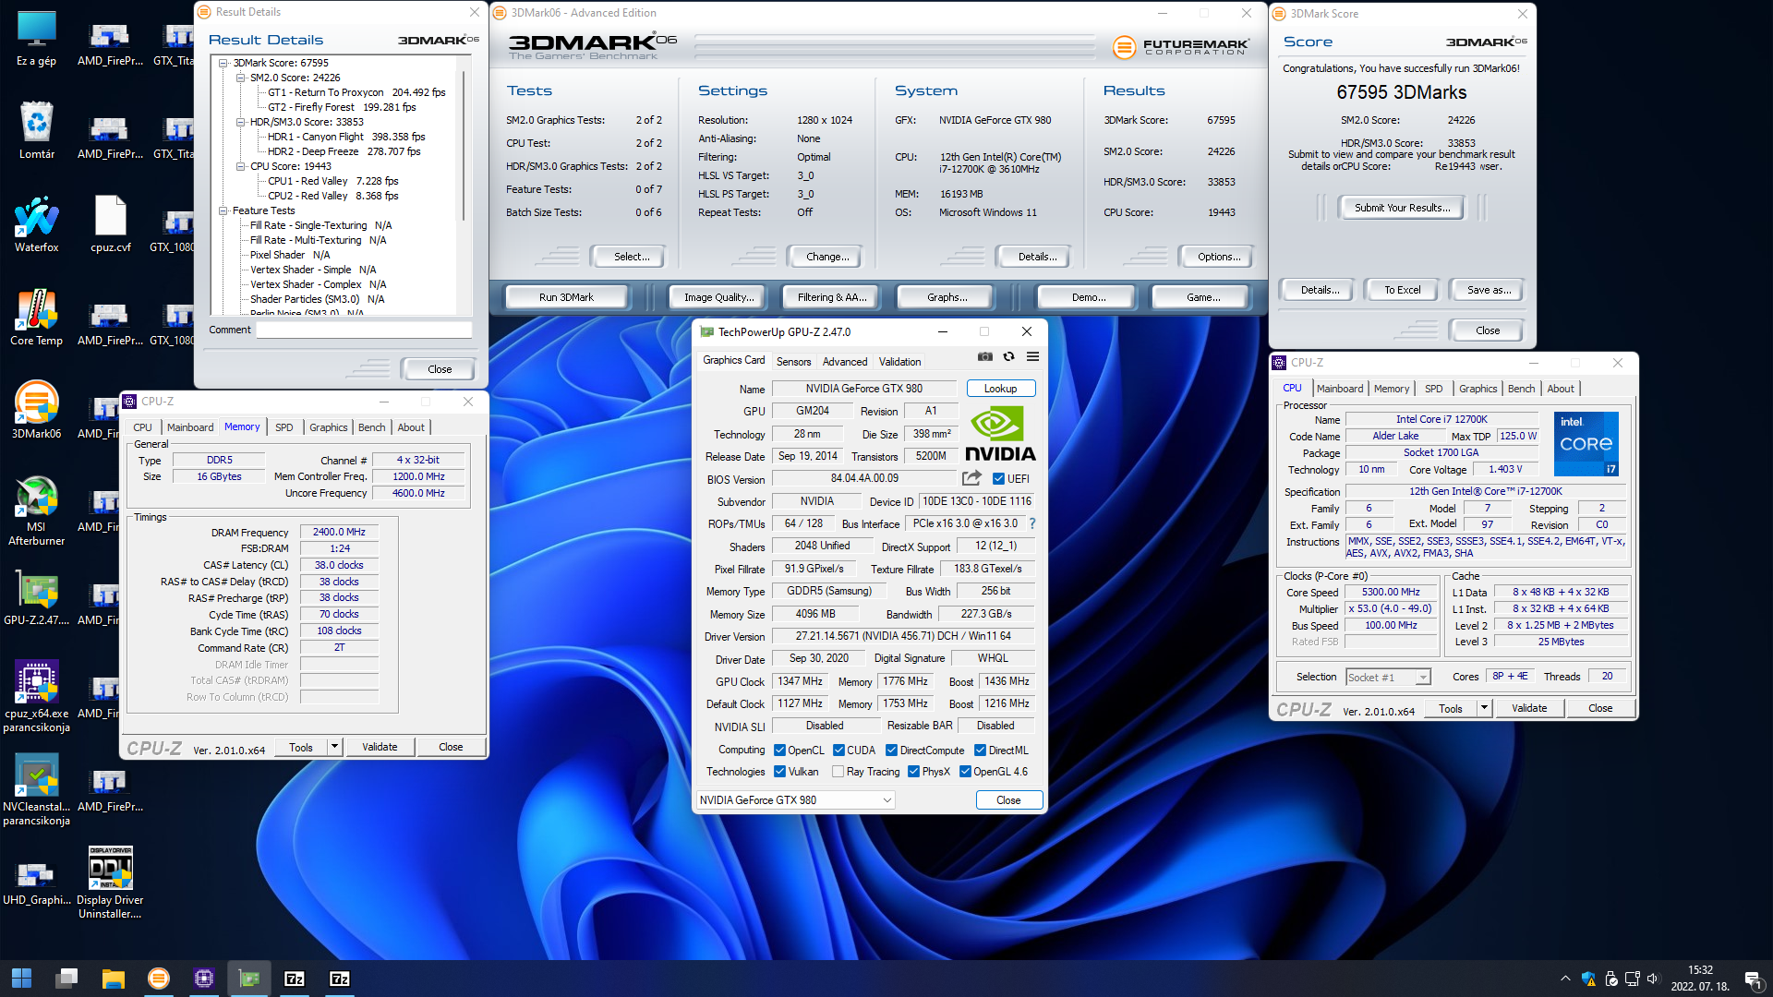Open Mainboard tab in CPU-Z processor window
This screenshot has height=997, width=1773.
coord(1339,388)
